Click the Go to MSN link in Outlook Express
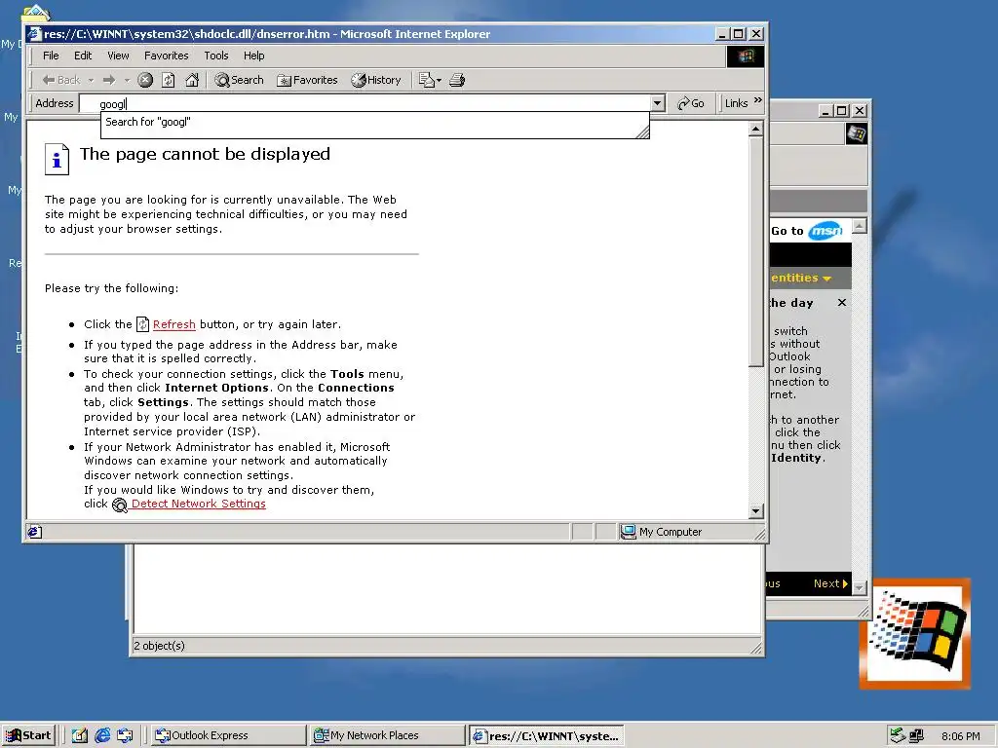 pos(806,231)
